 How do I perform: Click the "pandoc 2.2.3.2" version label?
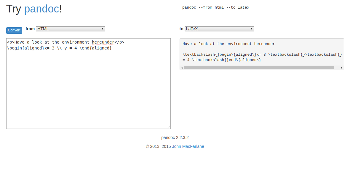[175, 137]
